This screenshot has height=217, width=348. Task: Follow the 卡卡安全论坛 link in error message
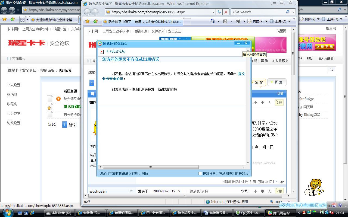click(x=113, y=79)
